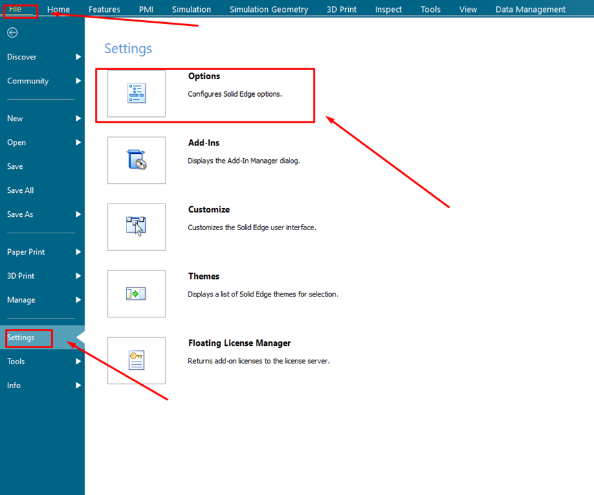
Task: Click the Floating License Manager heading
Action: (x=239, y=343)
